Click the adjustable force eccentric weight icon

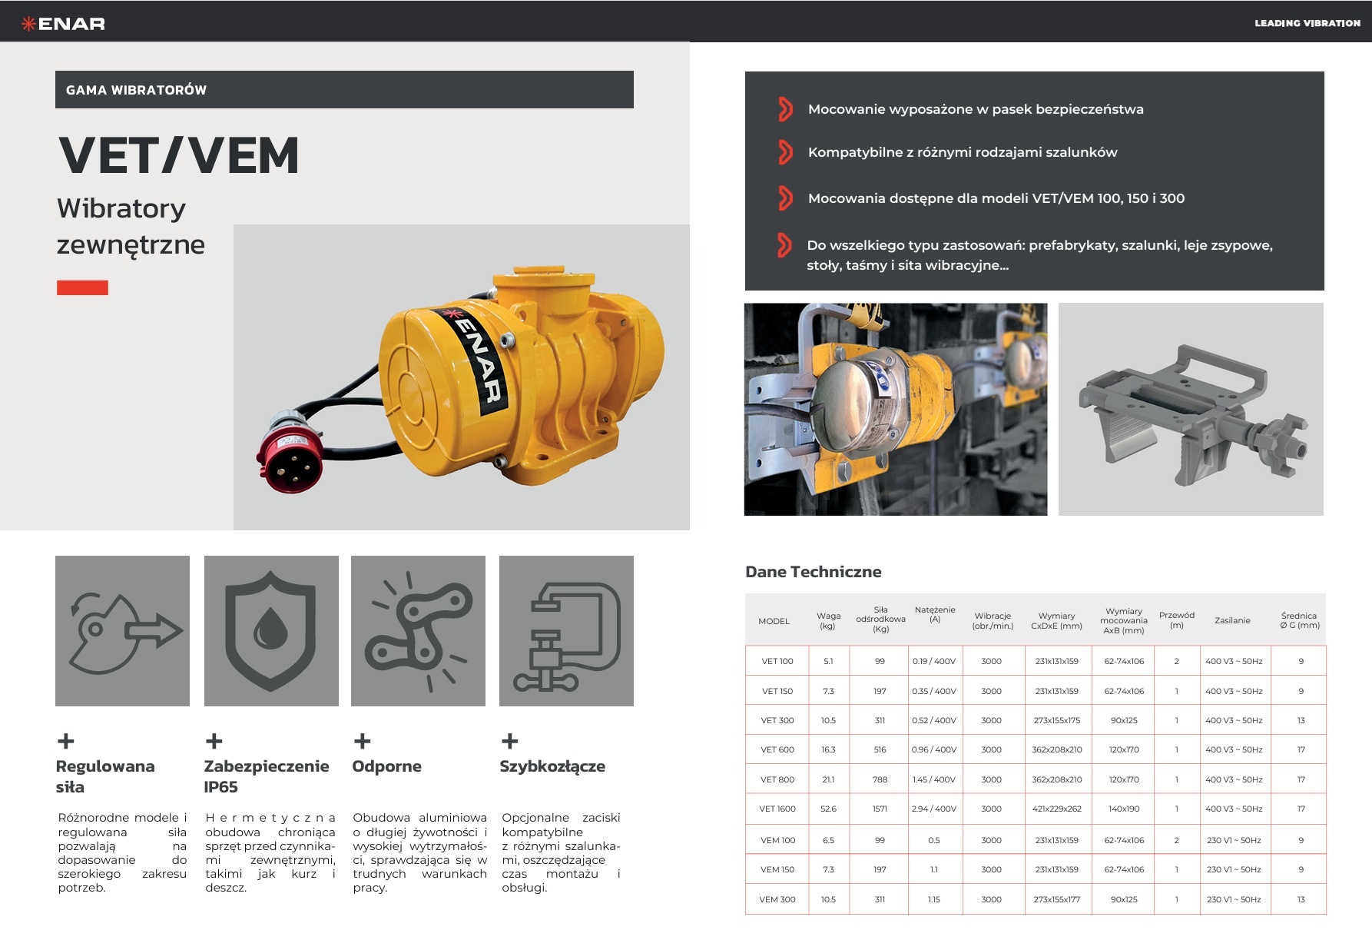pyautogui.click(x=122, y=631)
